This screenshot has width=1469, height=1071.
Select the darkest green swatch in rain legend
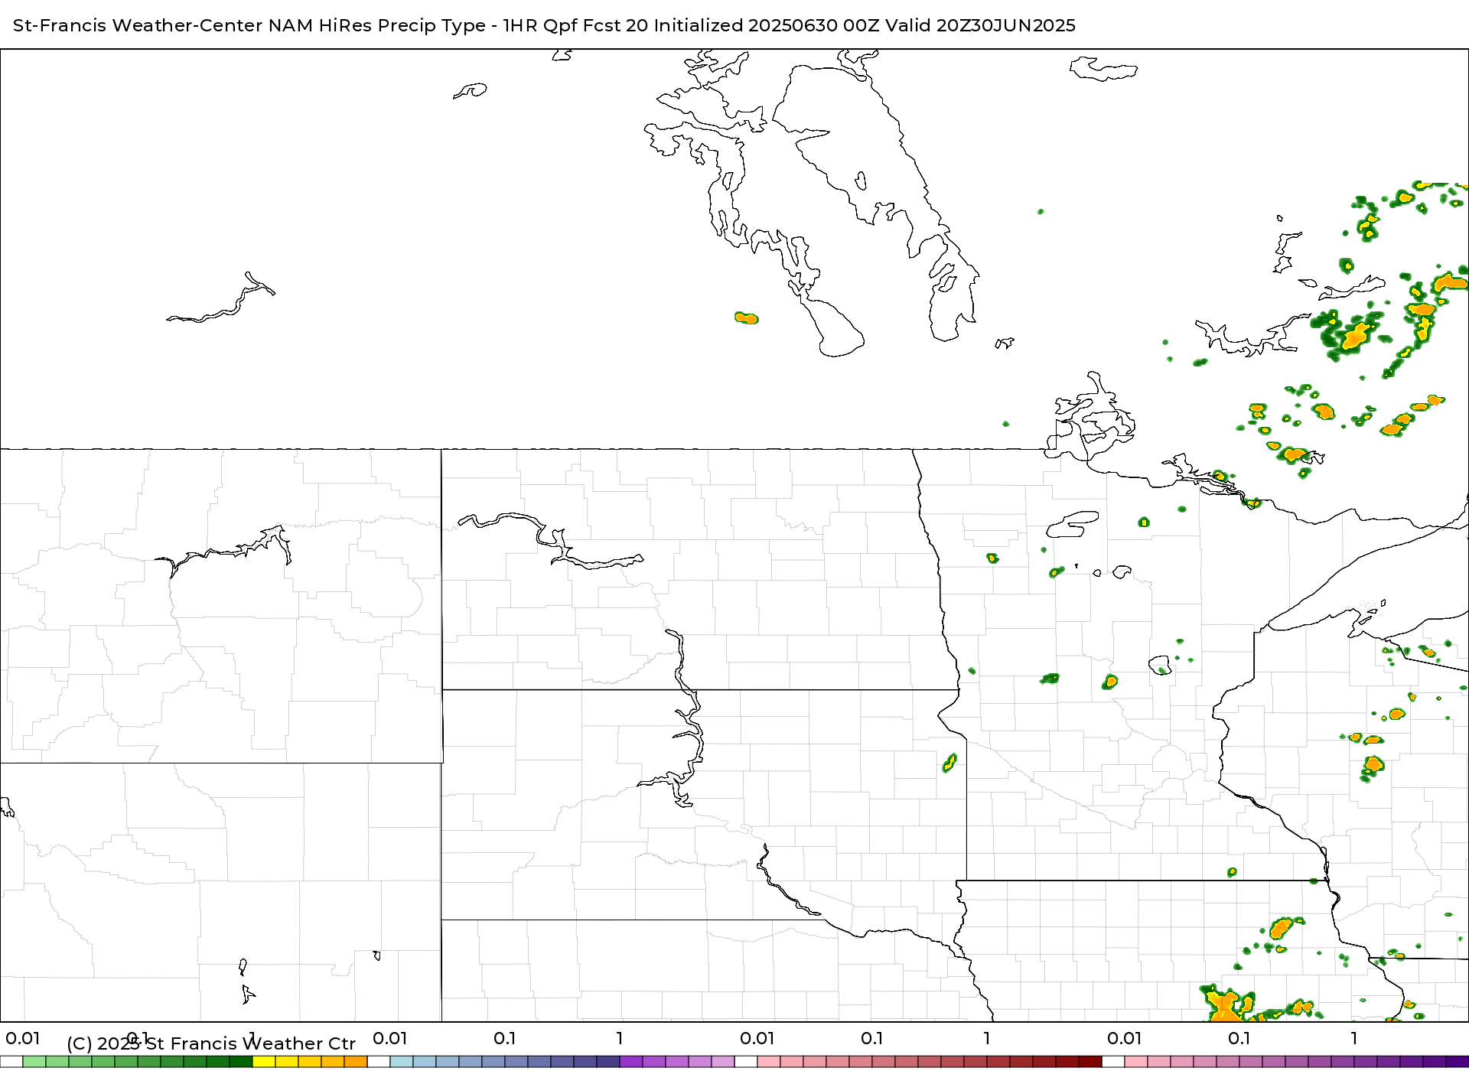(x=241, y=1062)
